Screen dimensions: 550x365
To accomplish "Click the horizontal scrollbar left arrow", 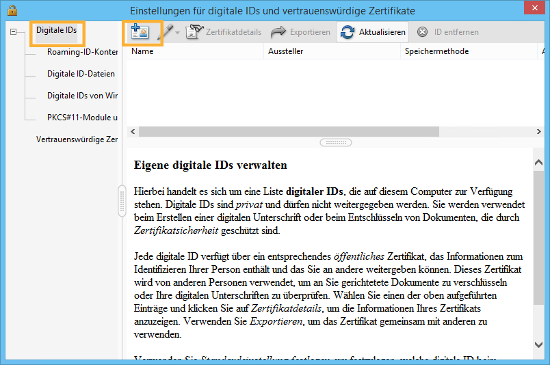I will click(133, 131).
